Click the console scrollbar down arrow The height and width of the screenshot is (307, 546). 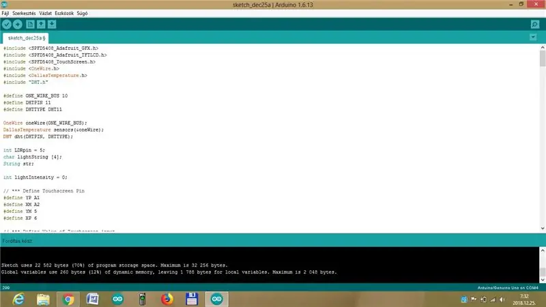click(x=543, y=280)
